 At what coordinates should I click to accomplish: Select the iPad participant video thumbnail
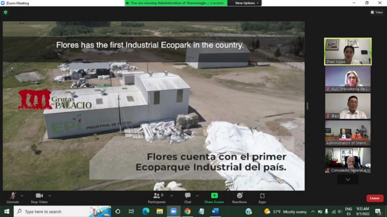click(348, 106)
